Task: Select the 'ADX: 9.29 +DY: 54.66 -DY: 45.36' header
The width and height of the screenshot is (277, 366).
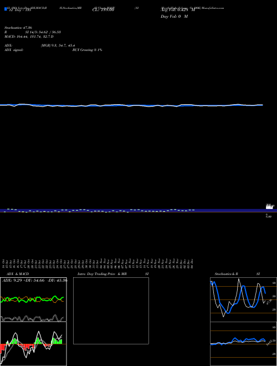Action: click(x=35, y=281)
